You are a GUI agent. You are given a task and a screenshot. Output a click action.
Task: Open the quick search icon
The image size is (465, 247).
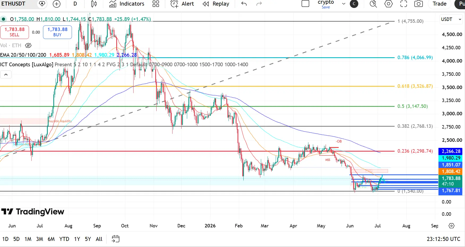(x=373, y=4)
